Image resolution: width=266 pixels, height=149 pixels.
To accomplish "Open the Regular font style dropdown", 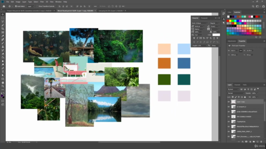I will tap(214, 23).
